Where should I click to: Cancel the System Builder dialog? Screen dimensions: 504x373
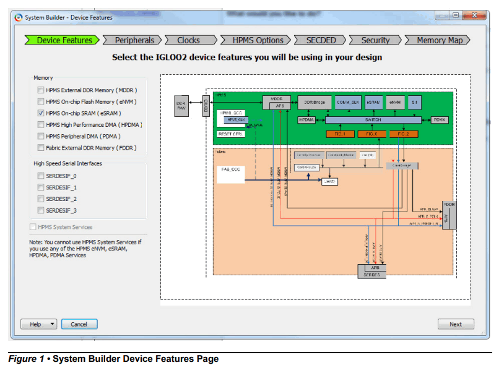click(x=79, y=324)
